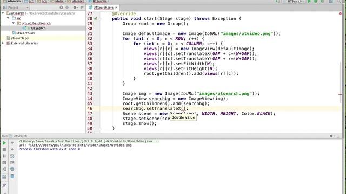Click the @Override annotation on line 27
346x194 pixels.
pos(124,13)
